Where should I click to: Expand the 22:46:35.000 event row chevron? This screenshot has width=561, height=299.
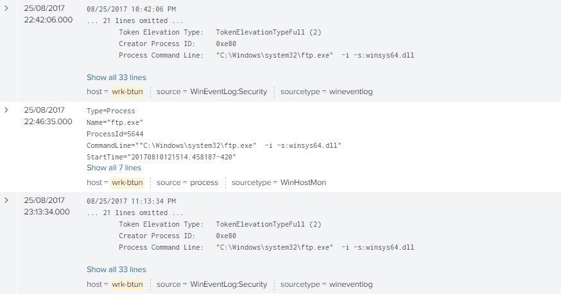[x=6, y=110]
